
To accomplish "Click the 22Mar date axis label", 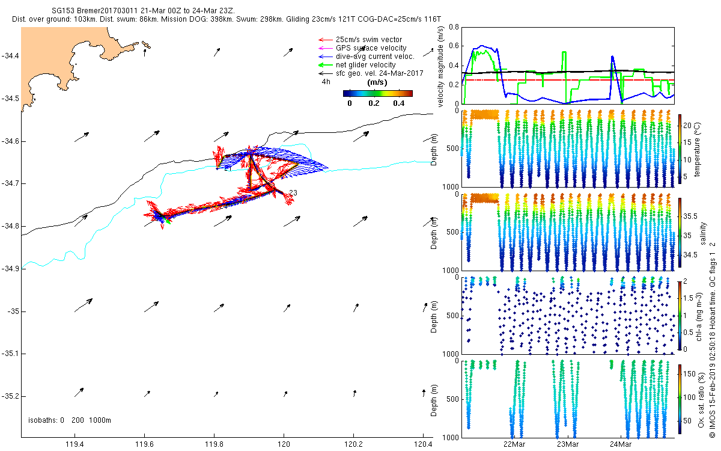I will click(514, 444).
